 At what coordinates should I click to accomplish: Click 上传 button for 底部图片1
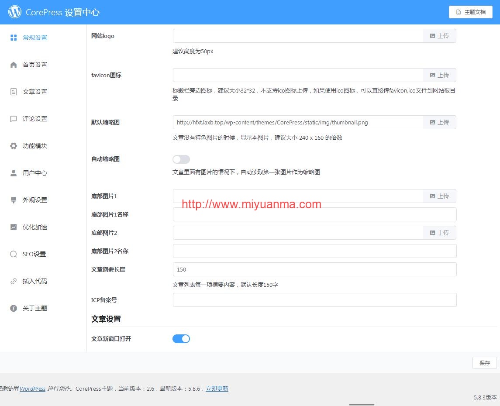[x=439, y=196]
